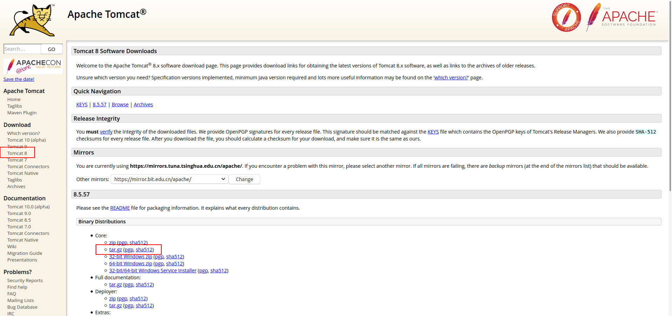Select Tomcat 7 in the Download section
Screen dimensions: 672x316
point(17,160)
